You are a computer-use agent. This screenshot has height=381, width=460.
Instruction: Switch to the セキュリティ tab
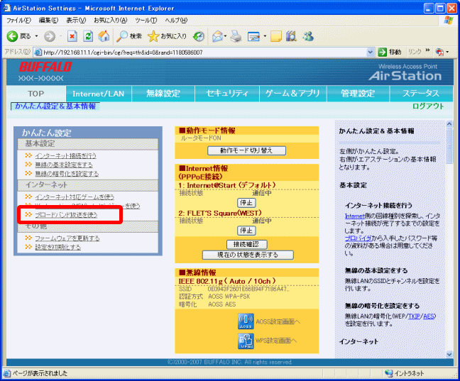click(227, 94)
